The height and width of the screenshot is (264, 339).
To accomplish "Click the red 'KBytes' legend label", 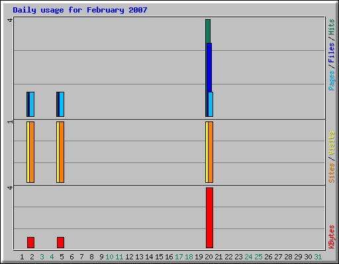I will click(x=332, y=237).
